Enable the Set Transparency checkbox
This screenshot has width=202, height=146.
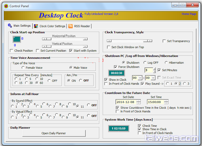(x=164, y=41)
